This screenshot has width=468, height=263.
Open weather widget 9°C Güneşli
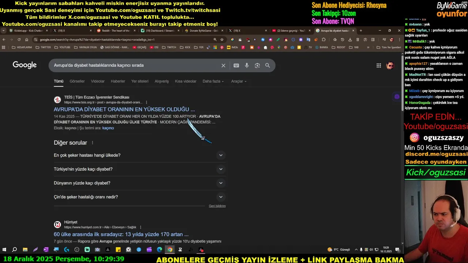click(339, 249)
